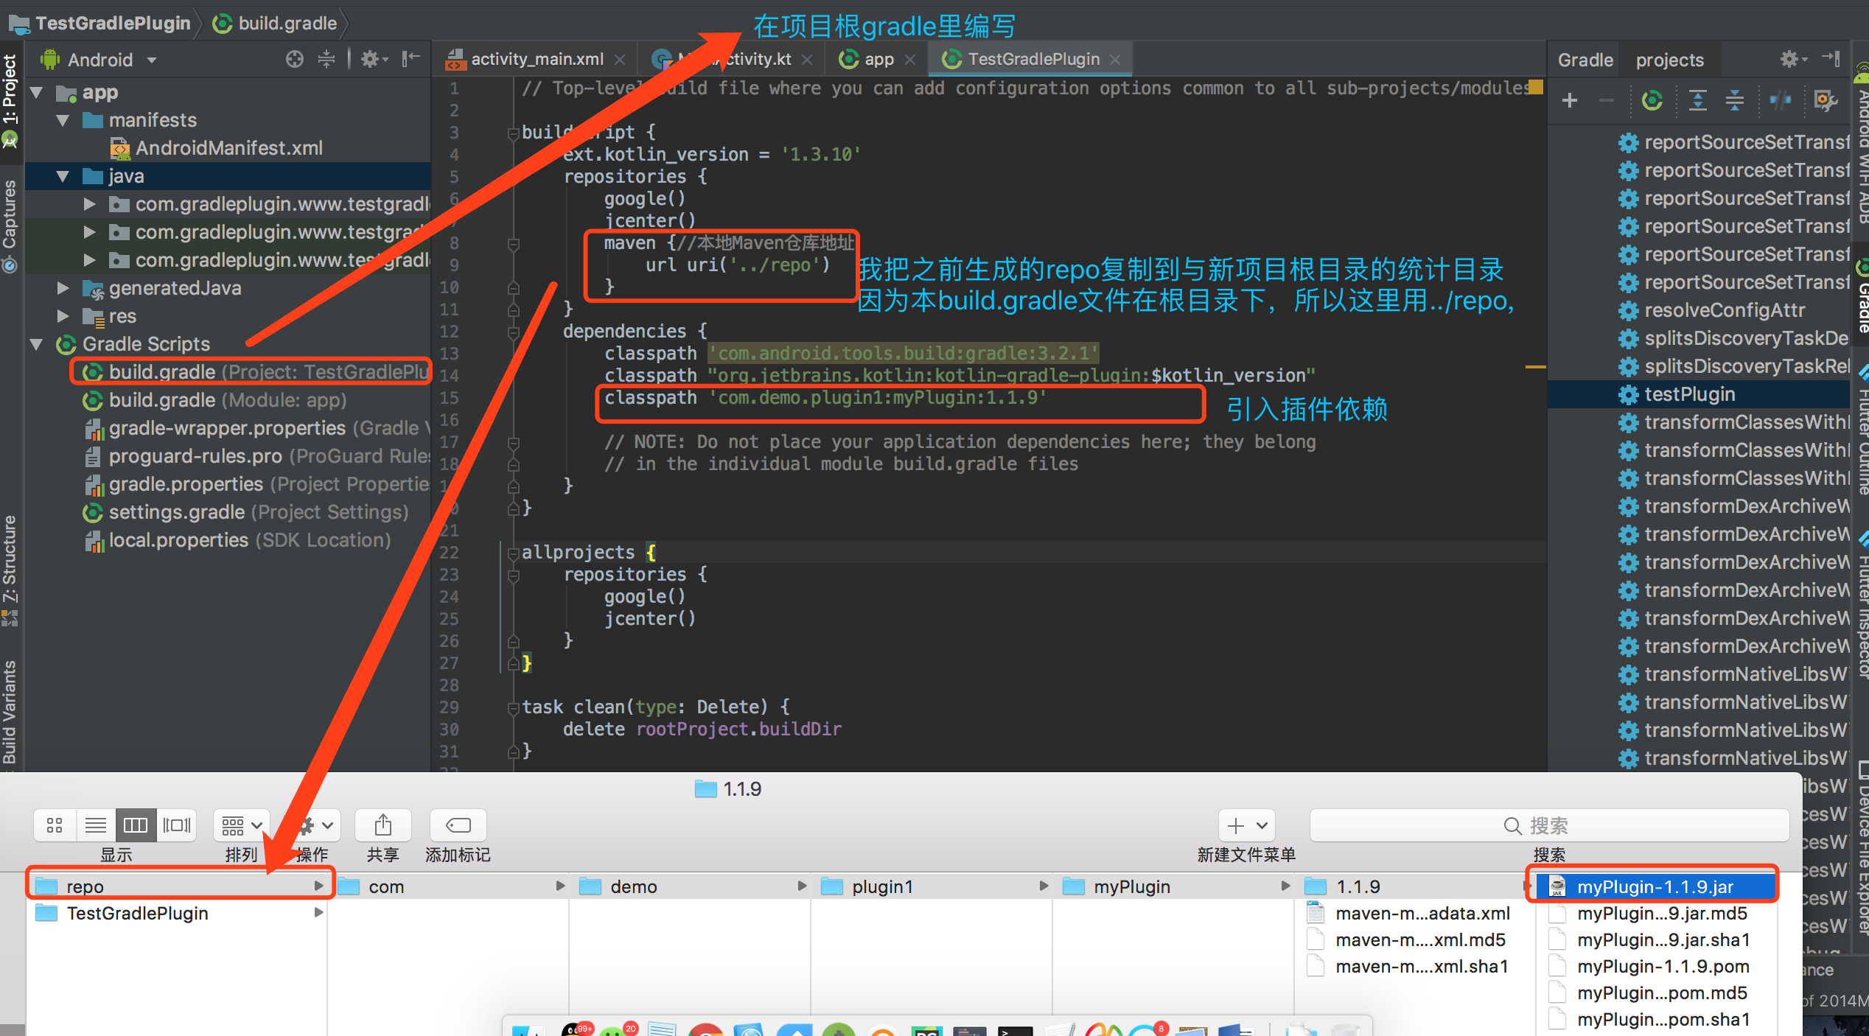
Task: Collapse the java folder in the project tree
Action: click(x=63, y=176)
